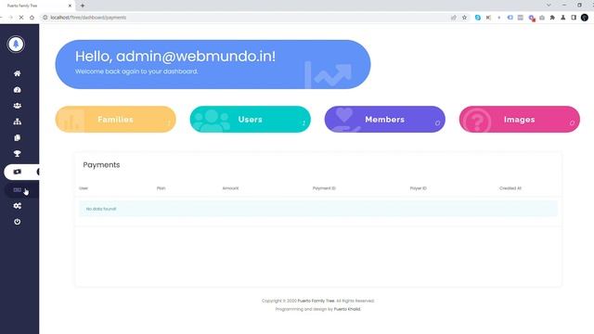Open the dashboard gauge sidebar icon

pos(17,90)
